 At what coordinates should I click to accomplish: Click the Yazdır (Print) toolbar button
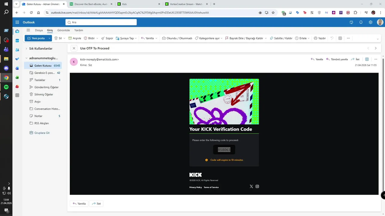click(x=320, y=38)
